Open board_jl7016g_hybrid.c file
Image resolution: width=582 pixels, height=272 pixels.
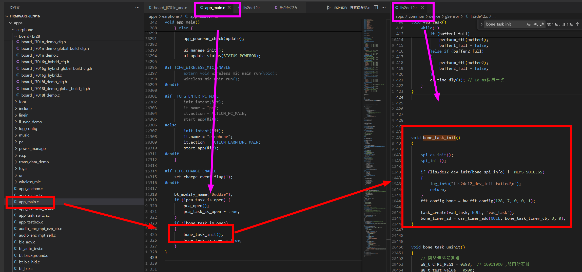pos(42,75)
